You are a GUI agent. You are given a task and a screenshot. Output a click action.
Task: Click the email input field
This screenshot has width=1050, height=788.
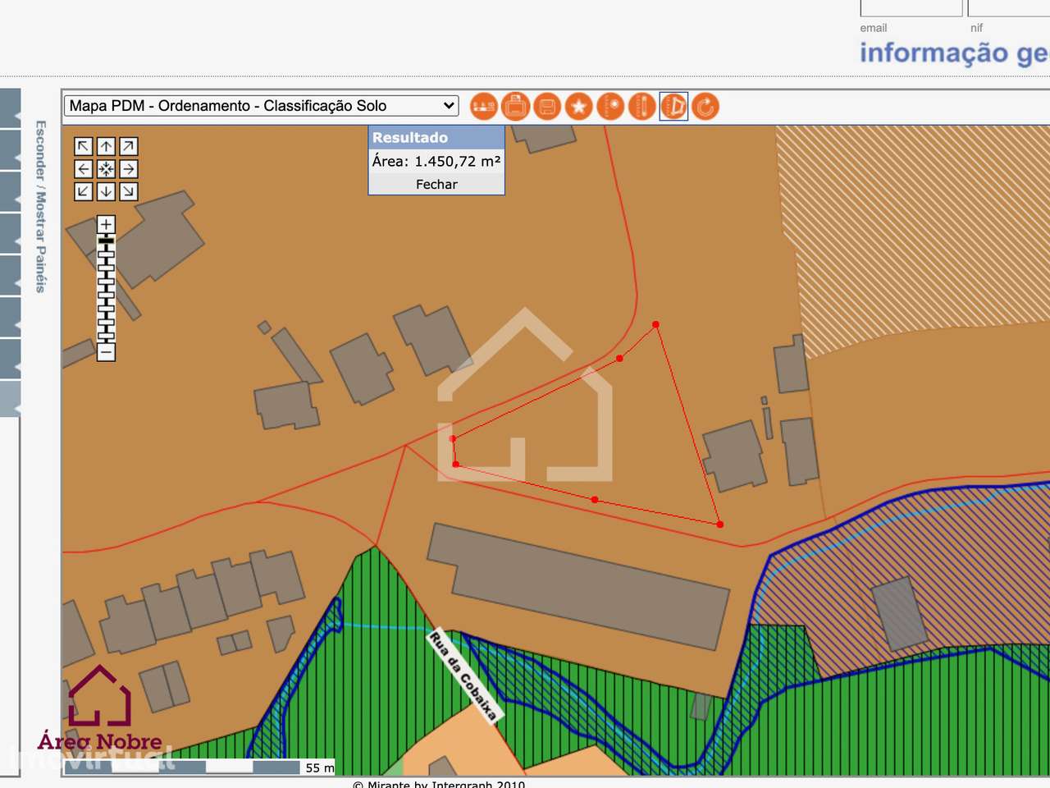[x=911, y=8]
